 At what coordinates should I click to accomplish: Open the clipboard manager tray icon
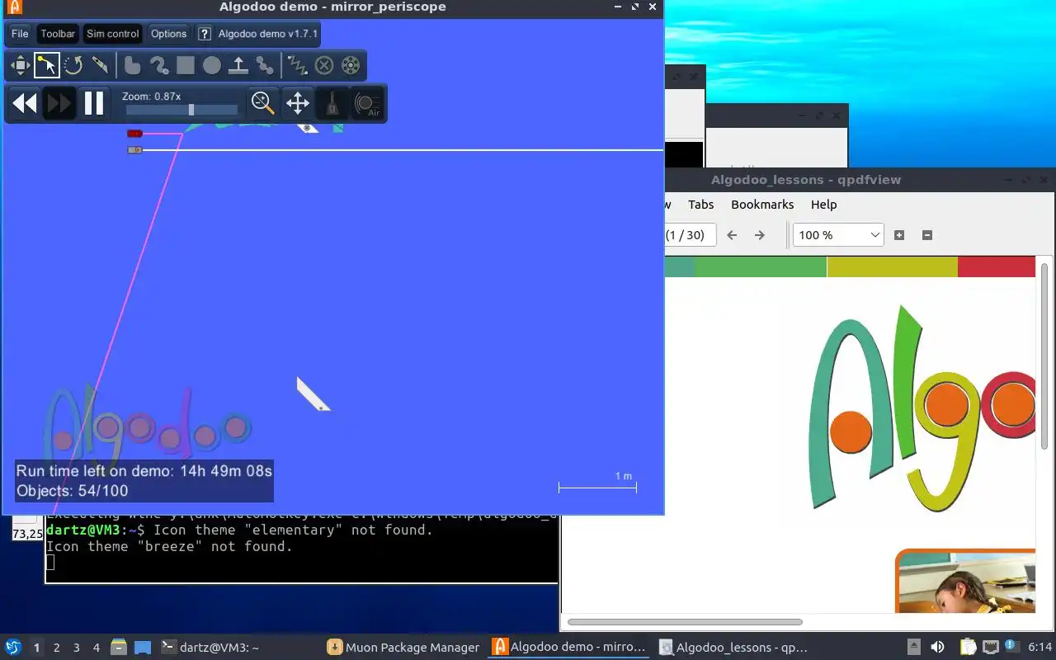pos(968,648)
